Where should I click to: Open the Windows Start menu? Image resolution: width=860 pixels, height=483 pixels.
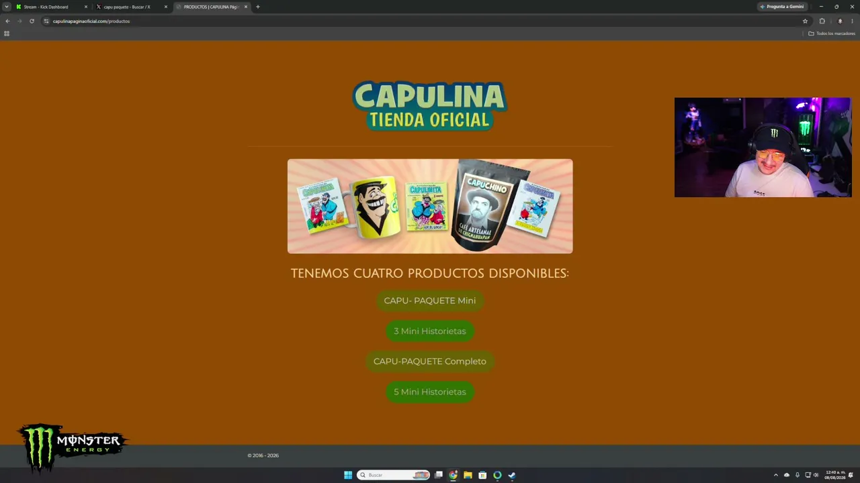pyautogui.click(x=348, y=475)
